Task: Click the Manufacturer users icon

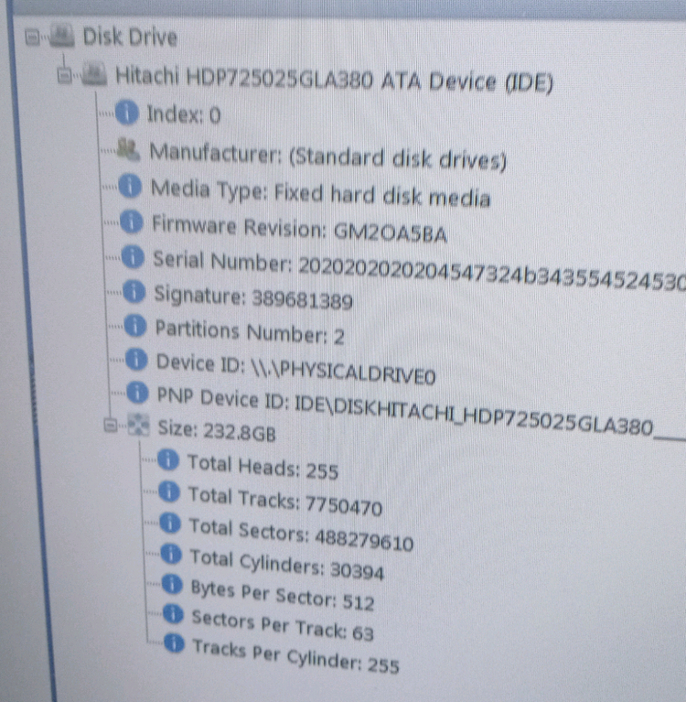Action: 130,149
